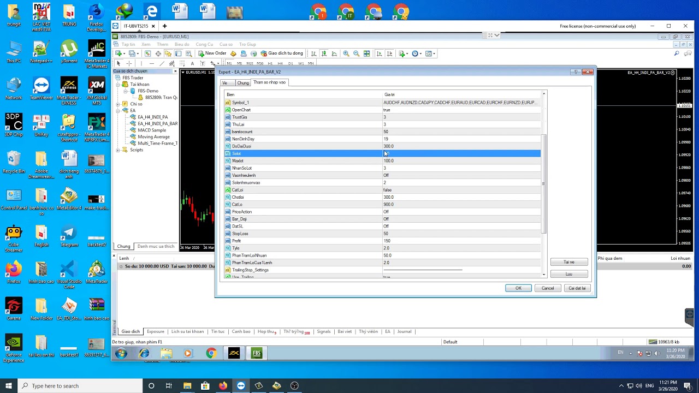Collapse the 'FBS-Demo' account node

coord(125,91)
